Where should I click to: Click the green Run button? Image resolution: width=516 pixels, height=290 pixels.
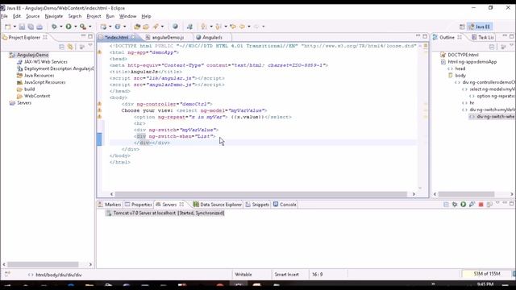(69, 27)
